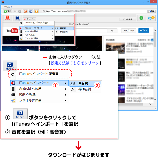Click the red MOVIE download button

pos(7,18)
